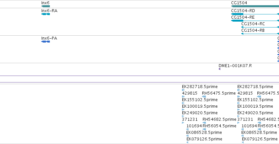
Task: Select the CG1504-RD transcript exon block
Action: (237, 14)
